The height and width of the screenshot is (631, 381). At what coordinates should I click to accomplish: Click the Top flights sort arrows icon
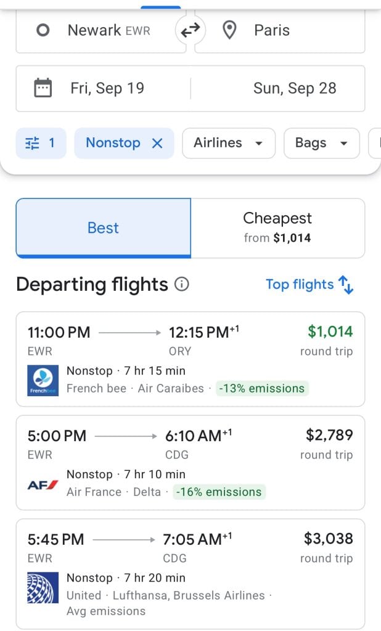346,285
